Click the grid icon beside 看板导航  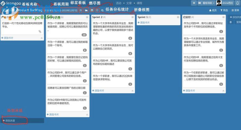click(x=199, y=3)
